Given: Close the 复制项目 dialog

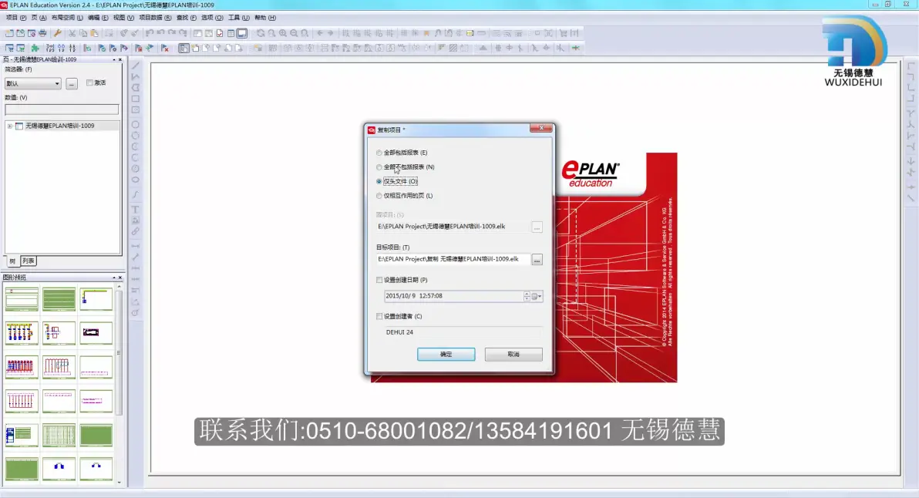Looking at the screenshot, I should (x=541, y=128).
